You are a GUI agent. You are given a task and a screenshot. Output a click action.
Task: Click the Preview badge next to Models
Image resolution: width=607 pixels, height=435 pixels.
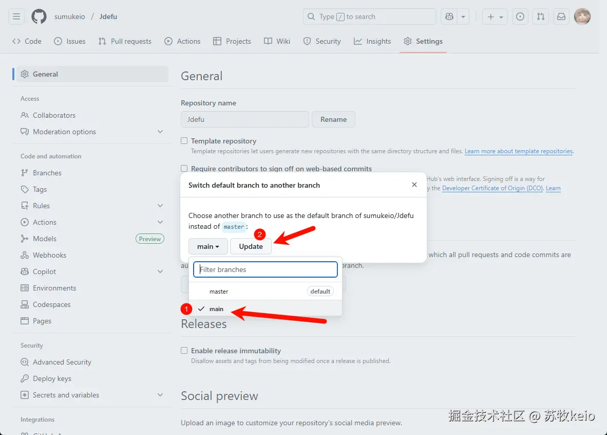point(150,239)
